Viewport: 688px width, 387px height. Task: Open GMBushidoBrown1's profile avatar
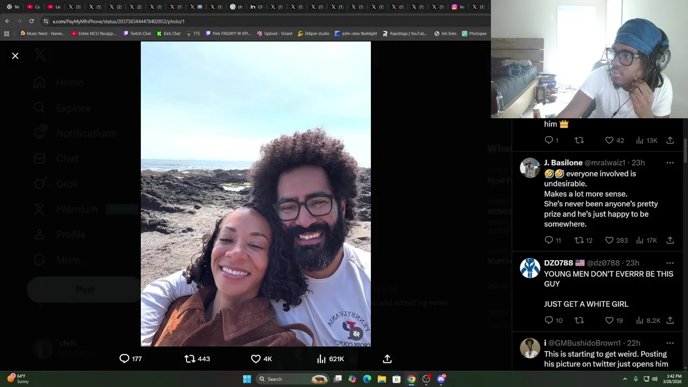(529, 348)
